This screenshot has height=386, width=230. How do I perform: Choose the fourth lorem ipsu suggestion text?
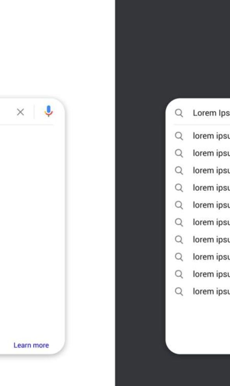[x=211, y=188]
